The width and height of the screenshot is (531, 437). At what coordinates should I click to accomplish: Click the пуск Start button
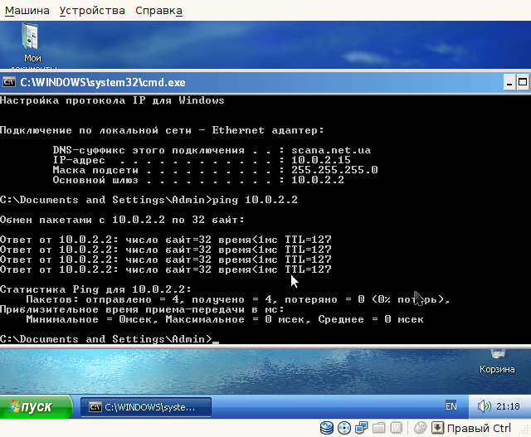pos(36,406)
